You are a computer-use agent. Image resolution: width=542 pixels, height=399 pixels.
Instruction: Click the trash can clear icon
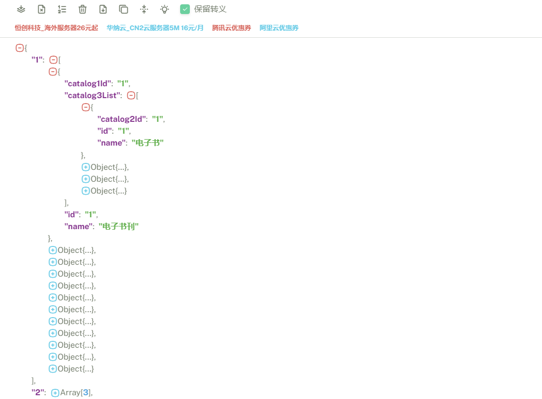click(83, 9)
